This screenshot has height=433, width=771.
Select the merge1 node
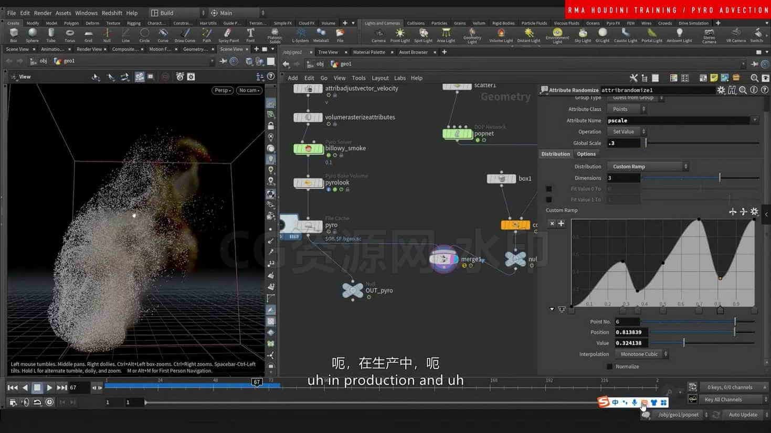coord(443,258)
